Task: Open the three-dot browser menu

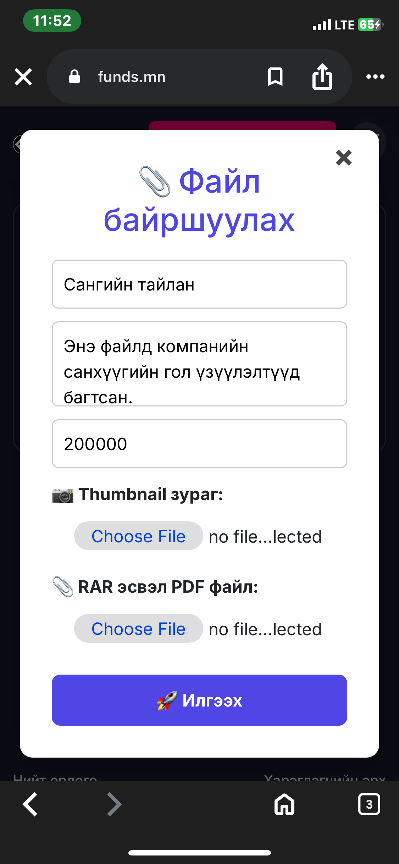Action: 375,77
